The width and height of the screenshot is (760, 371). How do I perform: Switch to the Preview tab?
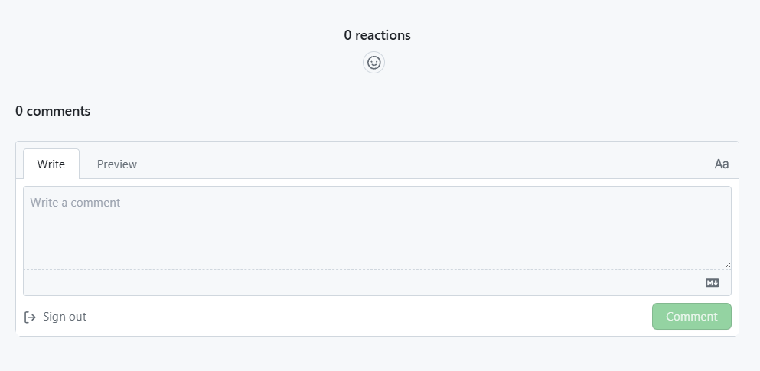[117, 164]
